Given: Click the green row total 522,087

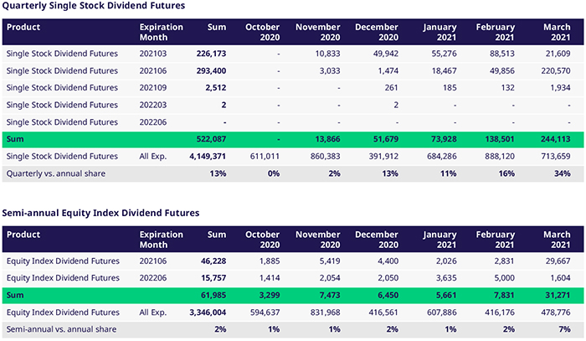Looking at the screenshot, I should tap(210, 138).
